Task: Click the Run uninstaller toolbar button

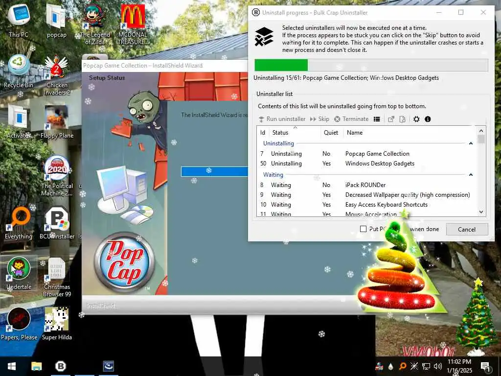Action: click(x=282, y=119)
